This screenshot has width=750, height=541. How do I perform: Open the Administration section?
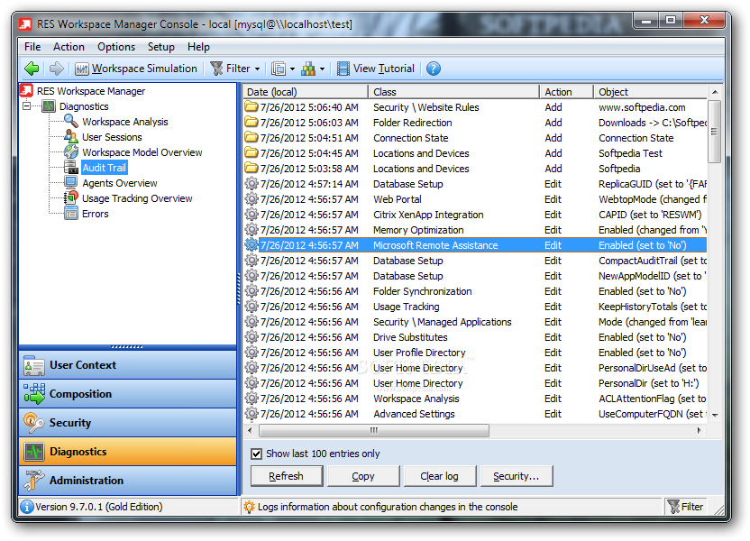click(x=128, y=481)
